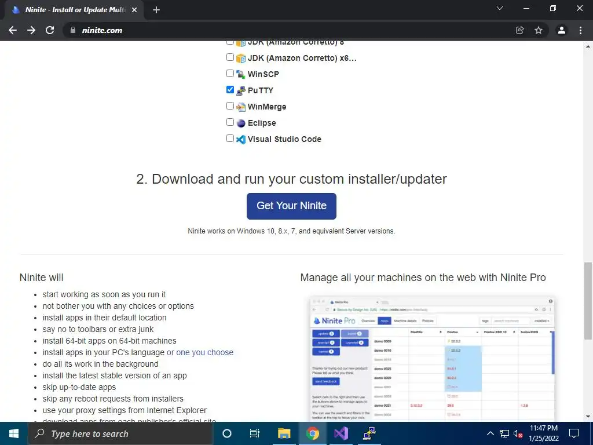Click the Eclipse app icon
This screenshot has height=445, width=593.
(241, 123)
